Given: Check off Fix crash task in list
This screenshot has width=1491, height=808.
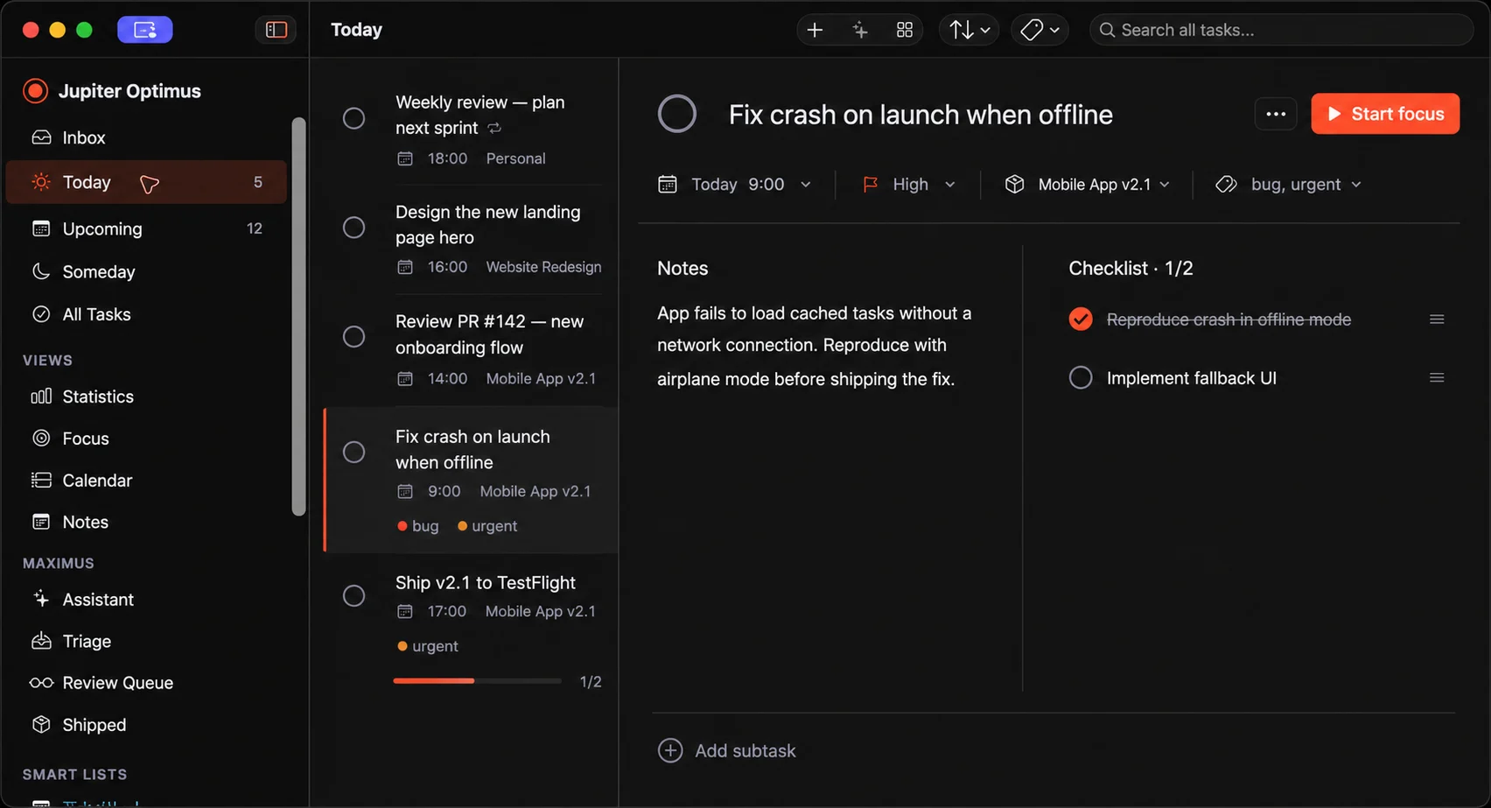Looking at the screenshot, I should (353, 452).
